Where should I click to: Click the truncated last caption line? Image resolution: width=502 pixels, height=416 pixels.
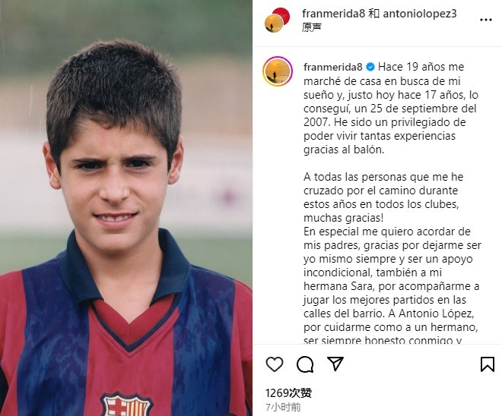(383, 339)
